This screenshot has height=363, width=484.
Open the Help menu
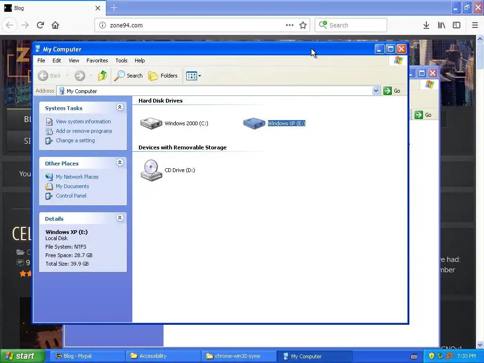139,60
